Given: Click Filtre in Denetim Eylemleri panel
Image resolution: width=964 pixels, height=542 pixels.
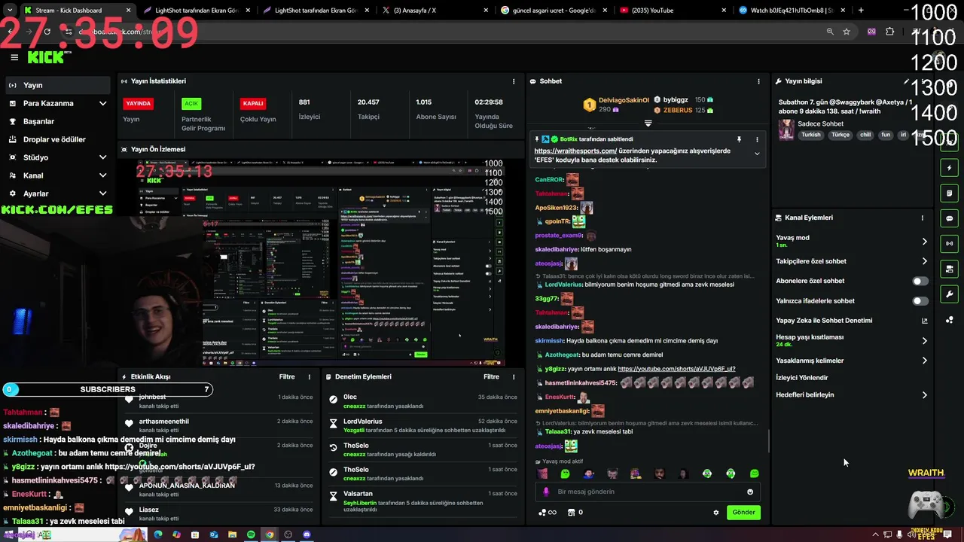Looking at the screenshot, I should (491, 376).
